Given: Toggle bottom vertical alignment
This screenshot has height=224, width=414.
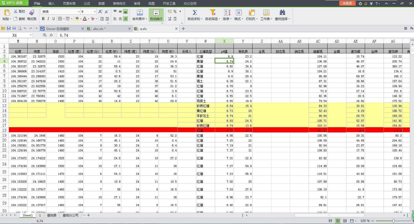Looking at the screenshot, I should click(126, 12).
